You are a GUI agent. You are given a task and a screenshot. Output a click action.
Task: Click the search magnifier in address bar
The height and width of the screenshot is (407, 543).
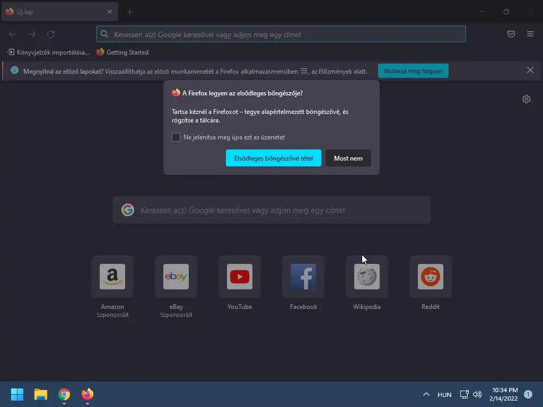[104, 34]
